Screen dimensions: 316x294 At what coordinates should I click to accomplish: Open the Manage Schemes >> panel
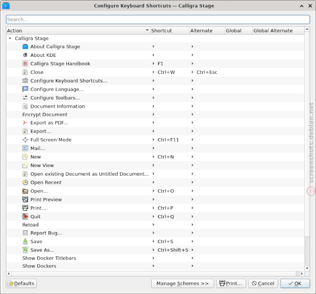tap(182, 283)
